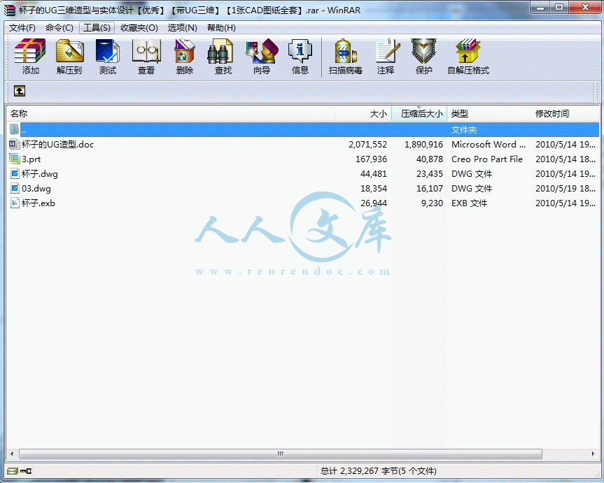Go up one folder level arrow
The image size is (604, 483).
tap(20, 91)
